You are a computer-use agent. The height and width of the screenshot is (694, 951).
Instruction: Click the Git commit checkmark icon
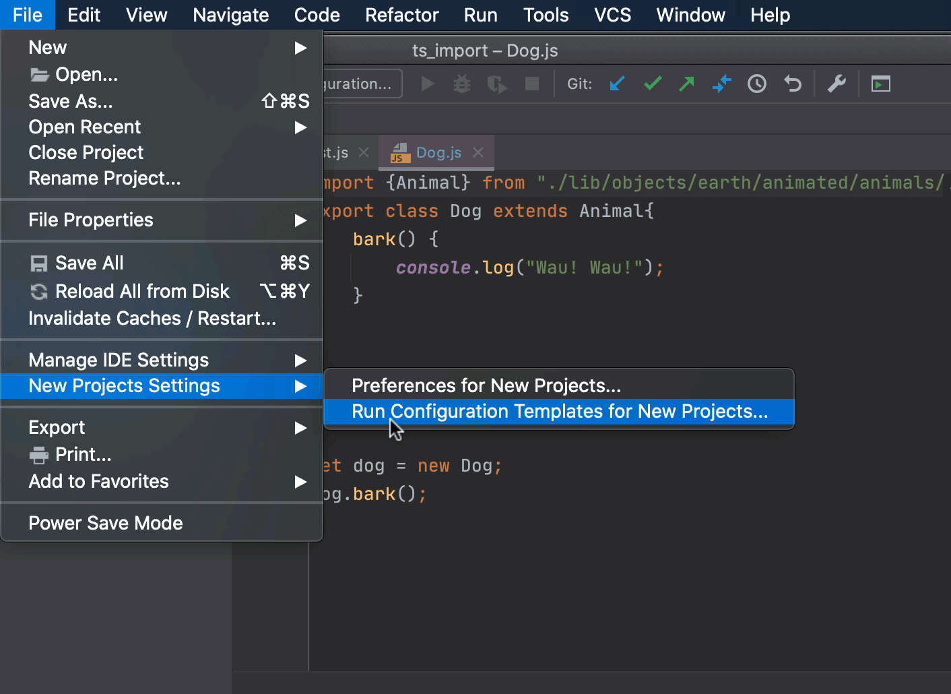click(x=653, y=84)
